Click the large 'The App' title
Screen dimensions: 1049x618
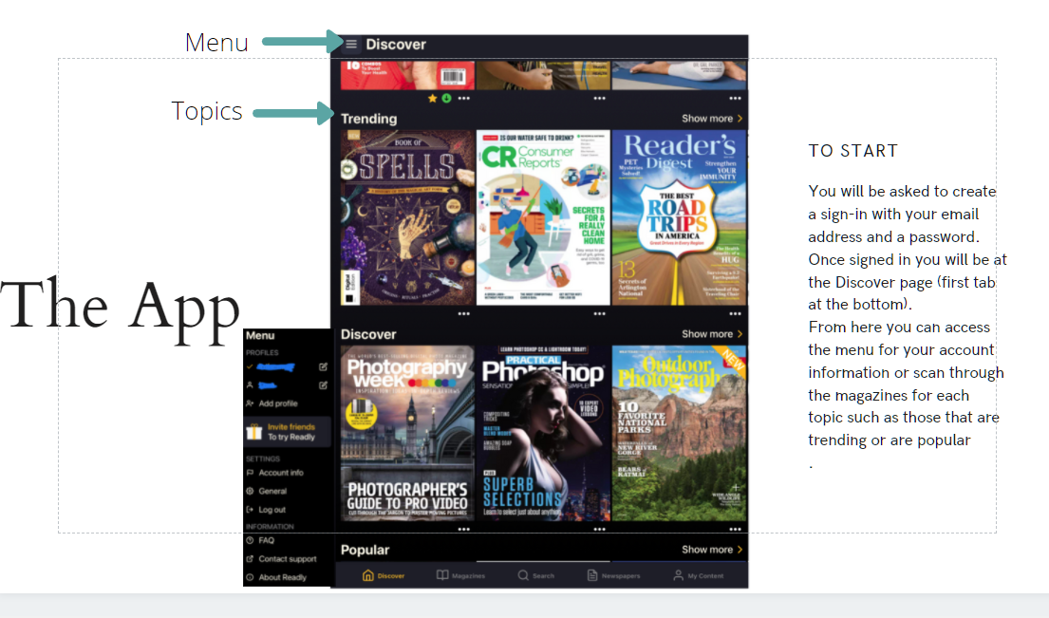121,308
